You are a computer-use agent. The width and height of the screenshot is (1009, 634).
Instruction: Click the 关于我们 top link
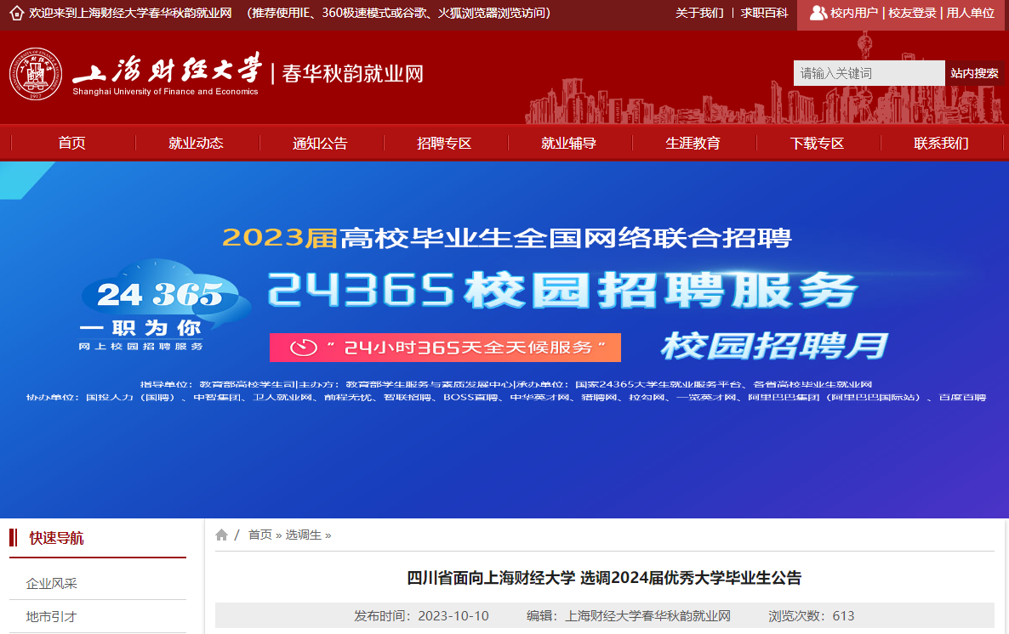(699, 13)
